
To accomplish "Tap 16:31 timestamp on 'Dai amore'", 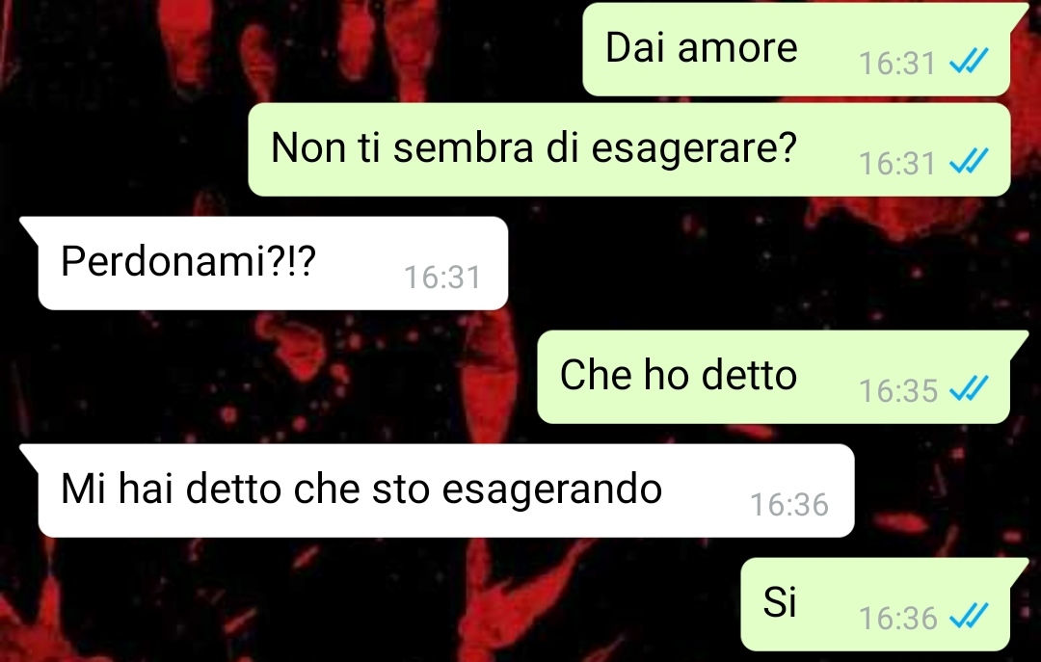I will click(897, 64).
